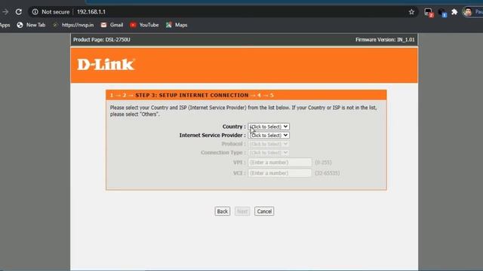The image size is (483, 271).
Task: Open the Not secure site info icon
Action: point(35,12)
